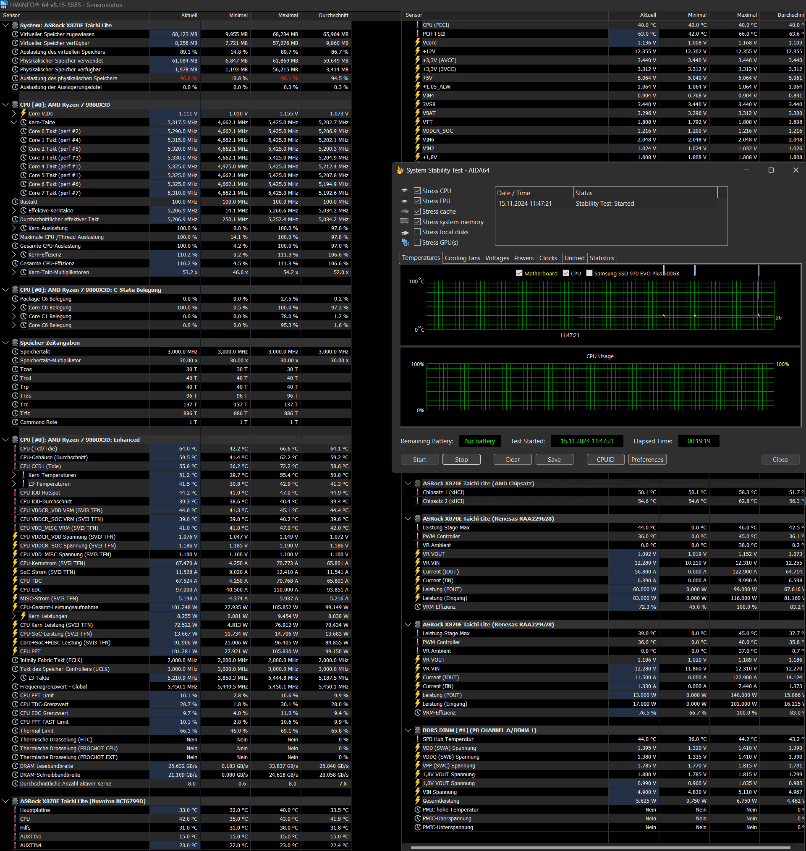This screenshot has width=806, height=851.
Task: Expand the Kern-Auslastung row
Action: click(14, 228)
